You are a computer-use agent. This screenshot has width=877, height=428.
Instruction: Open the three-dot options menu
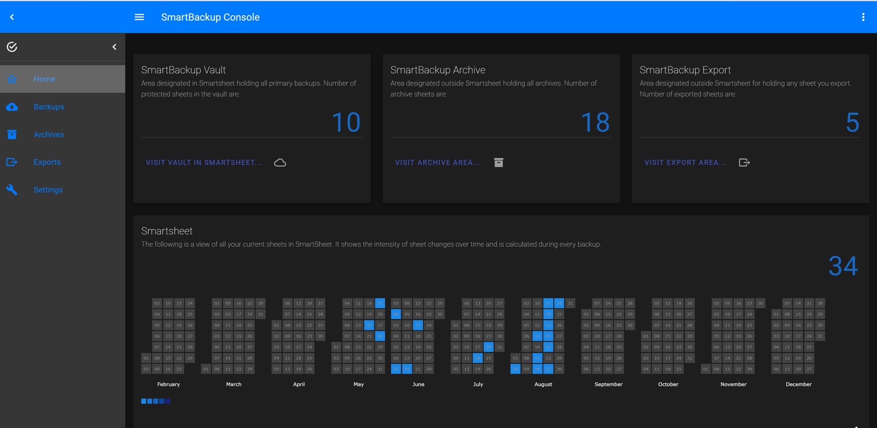863,17
